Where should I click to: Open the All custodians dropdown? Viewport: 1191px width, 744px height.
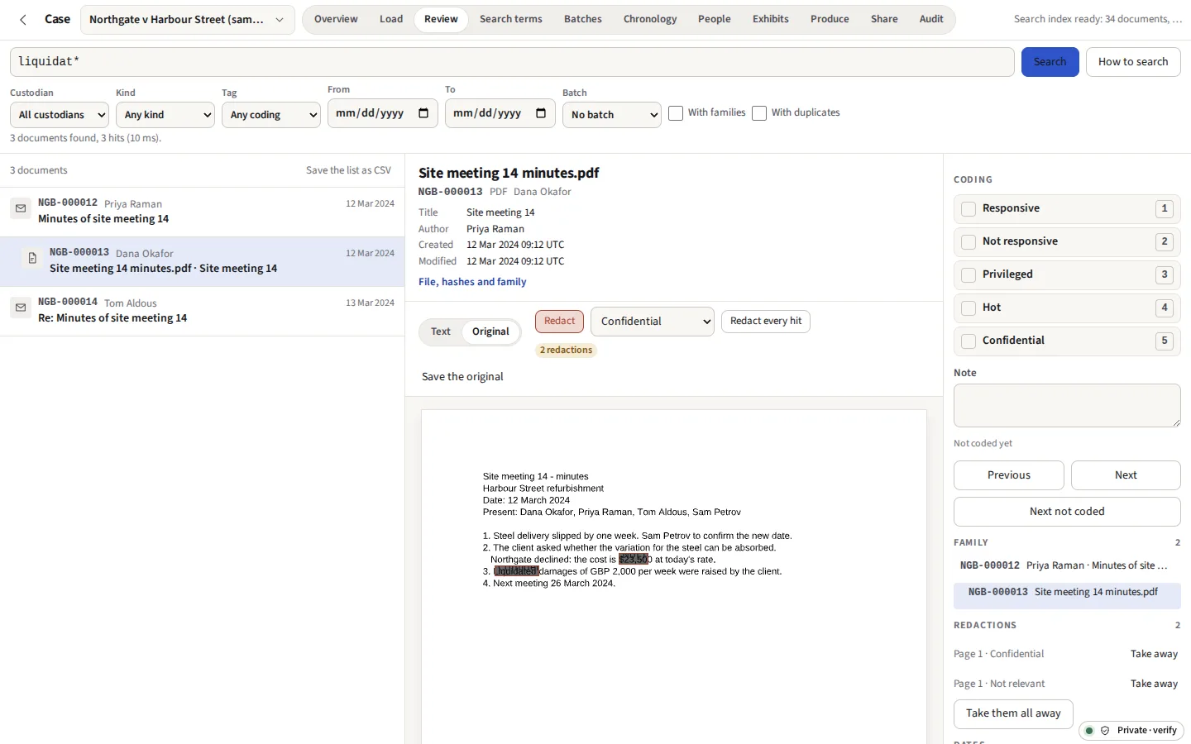60,115
